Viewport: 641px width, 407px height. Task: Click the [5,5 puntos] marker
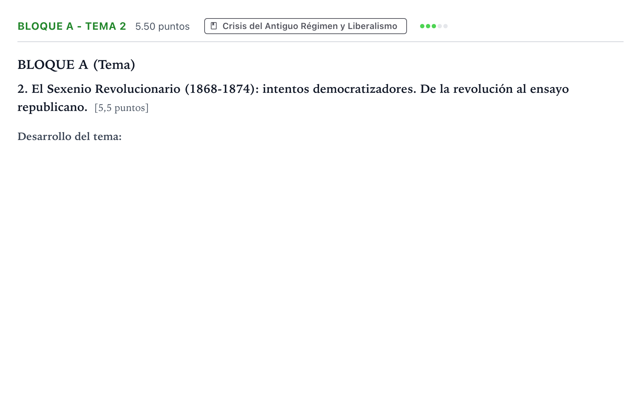(121, 108)
